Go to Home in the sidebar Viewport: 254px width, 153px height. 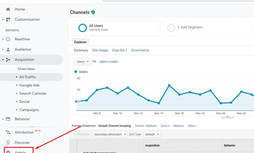point(20,9)
